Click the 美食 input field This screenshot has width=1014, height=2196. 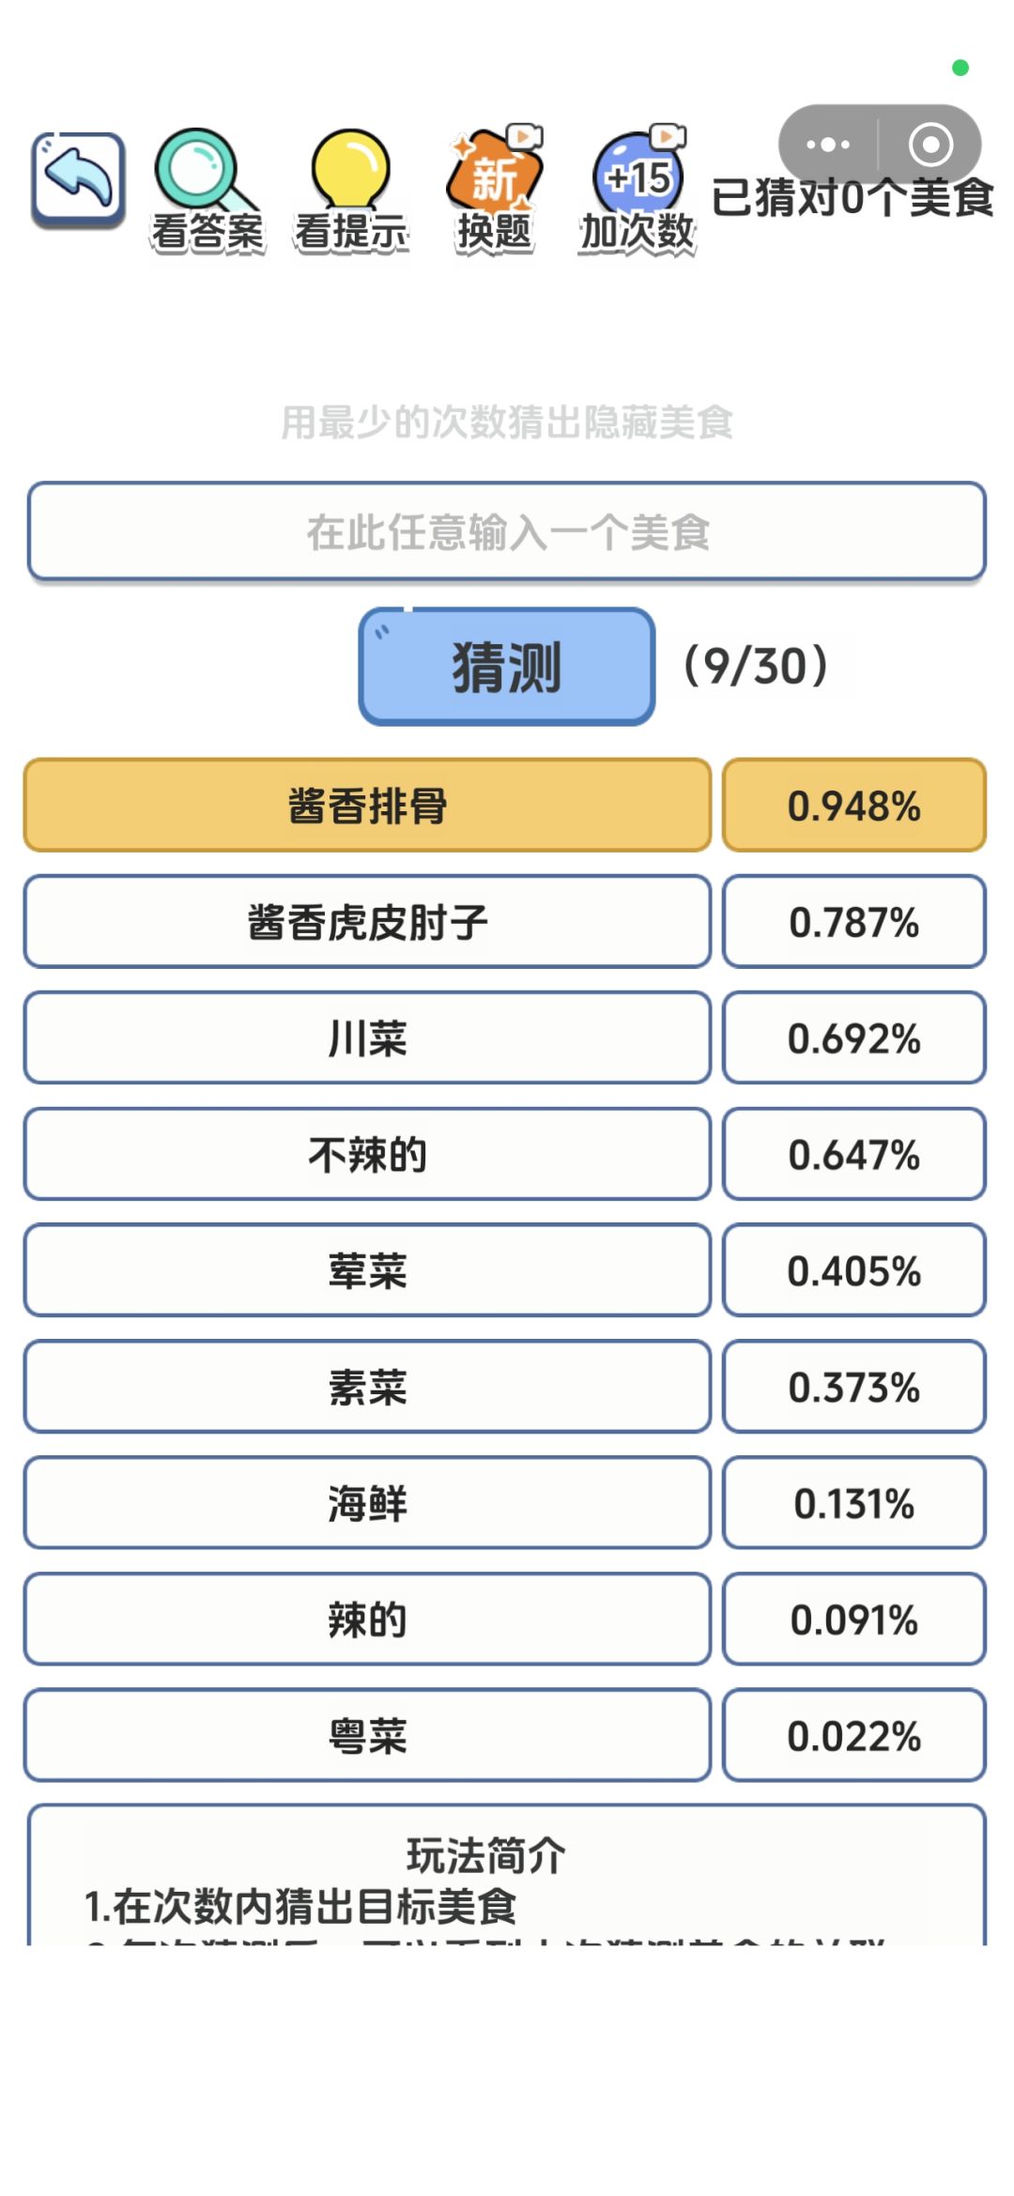click(x=507, y=531)
